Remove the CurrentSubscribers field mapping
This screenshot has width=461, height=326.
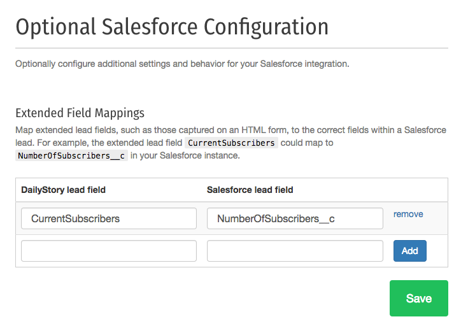coord(408,214)
